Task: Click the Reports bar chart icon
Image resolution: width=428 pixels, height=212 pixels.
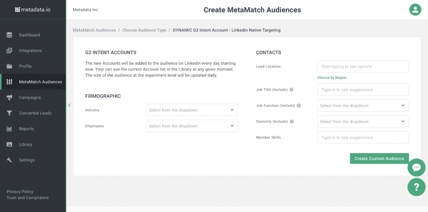Action: [x=9, y=129]
